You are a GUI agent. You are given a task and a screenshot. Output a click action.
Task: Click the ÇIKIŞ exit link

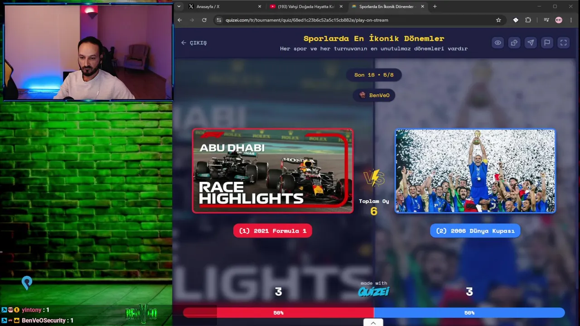point(194,43)
